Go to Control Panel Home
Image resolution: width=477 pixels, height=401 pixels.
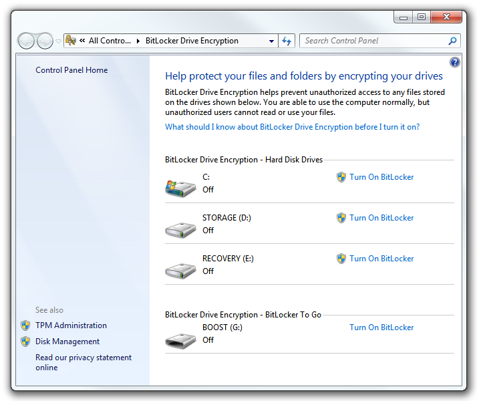click(x=71, y=70)
